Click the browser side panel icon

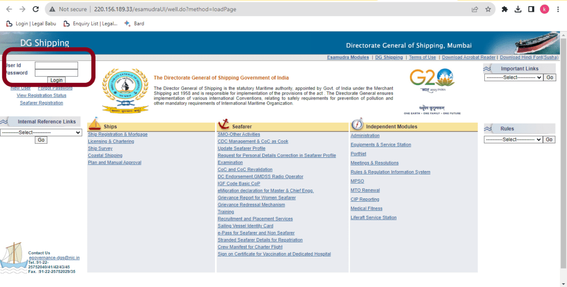point(531,9)
